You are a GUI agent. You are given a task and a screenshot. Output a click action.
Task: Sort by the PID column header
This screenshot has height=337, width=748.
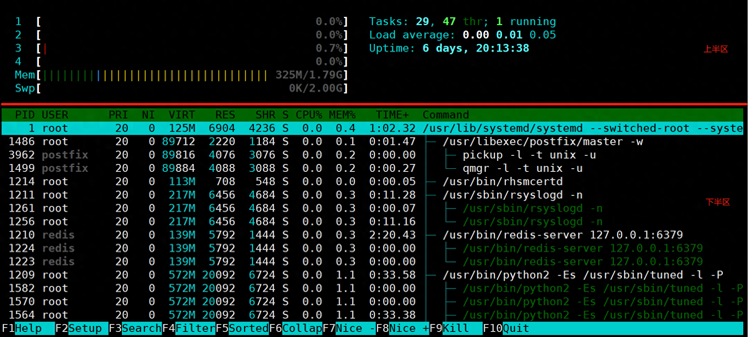tap(25, 115)
